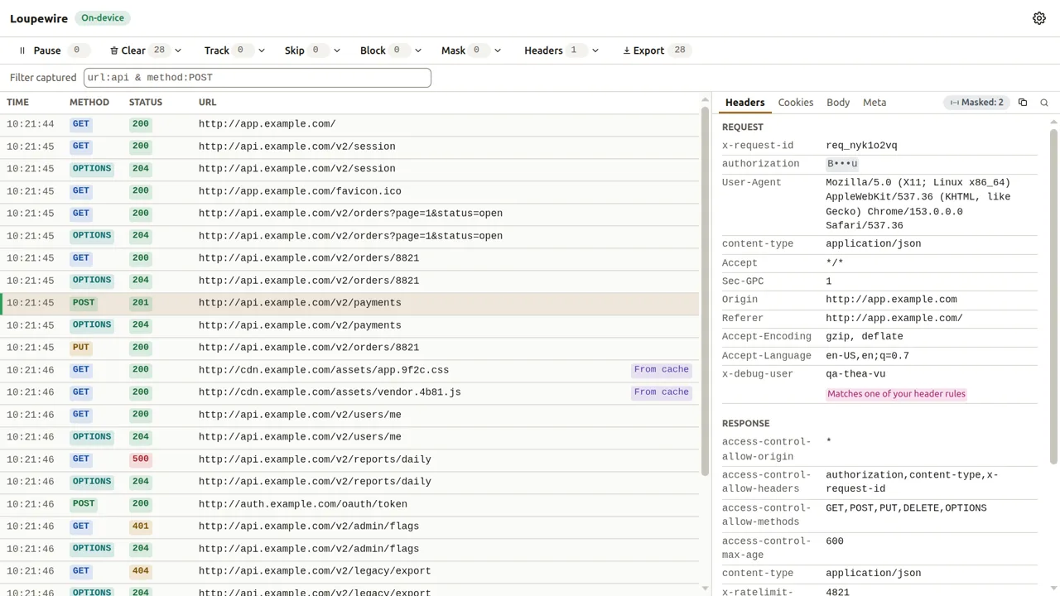Expand the Track dropdown chevron
This screenshot has height=596, width=1060.
tap(262, 50)
